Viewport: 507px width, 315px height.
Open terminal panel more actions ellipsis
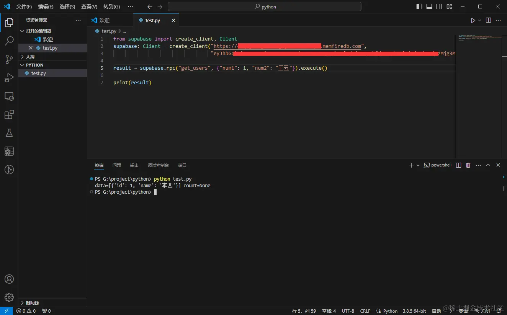[x=478, y=165]
